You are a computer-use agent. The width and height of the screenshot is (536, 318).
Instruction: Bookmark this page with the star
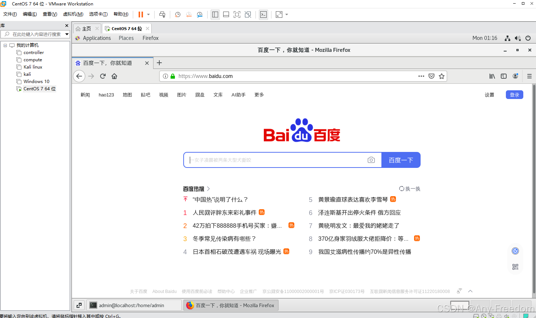442,76
